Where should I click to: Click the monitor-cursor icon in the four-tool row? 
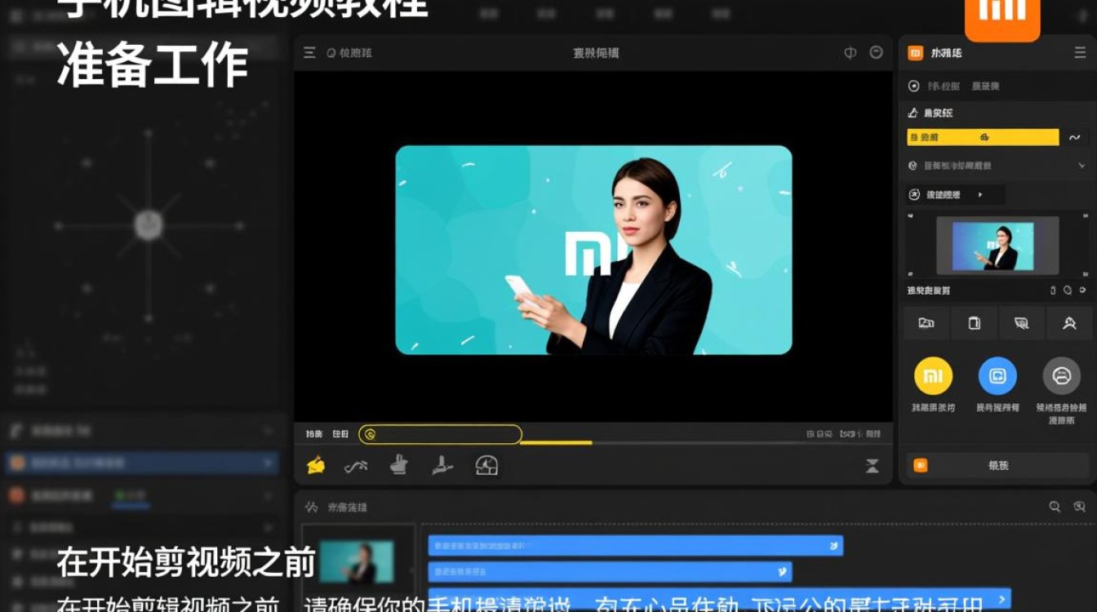click(x=1021, y=323)
